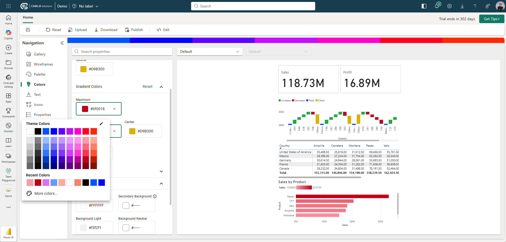Open the No label sensitivity dropdown
Screen dimensions: 506x242
pyautogui.click(x=85, y=6)
